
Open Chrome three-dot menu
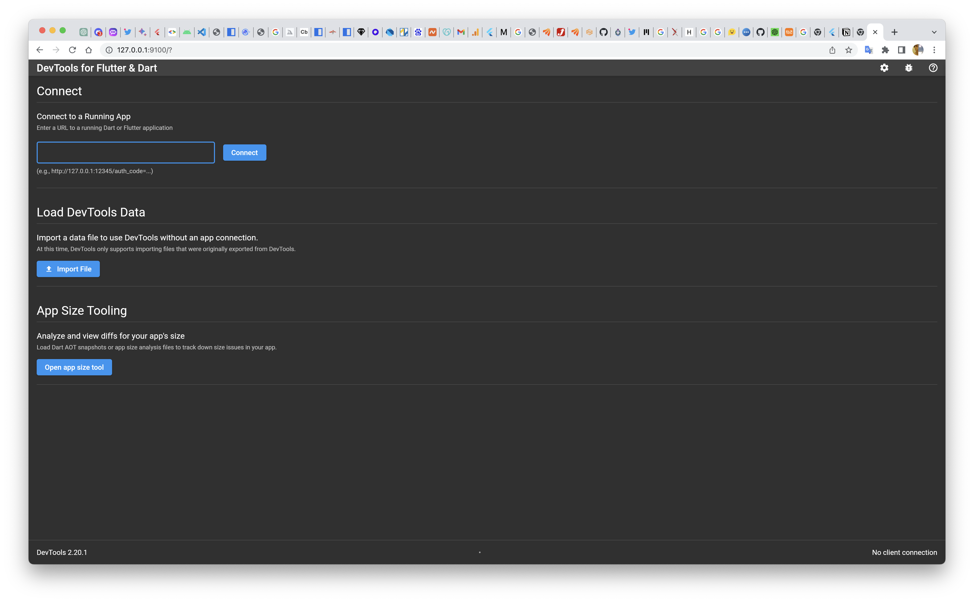(934, 50)
